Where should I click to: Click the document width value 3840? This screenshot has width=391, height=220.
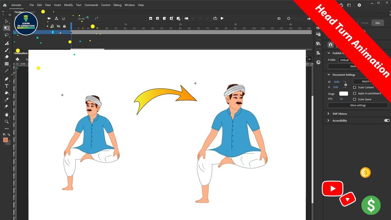(336, 82)
